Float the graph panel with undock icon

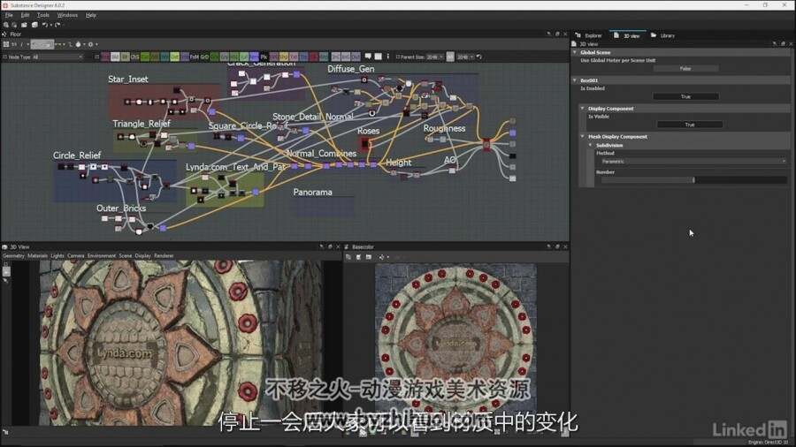[557, 34]
